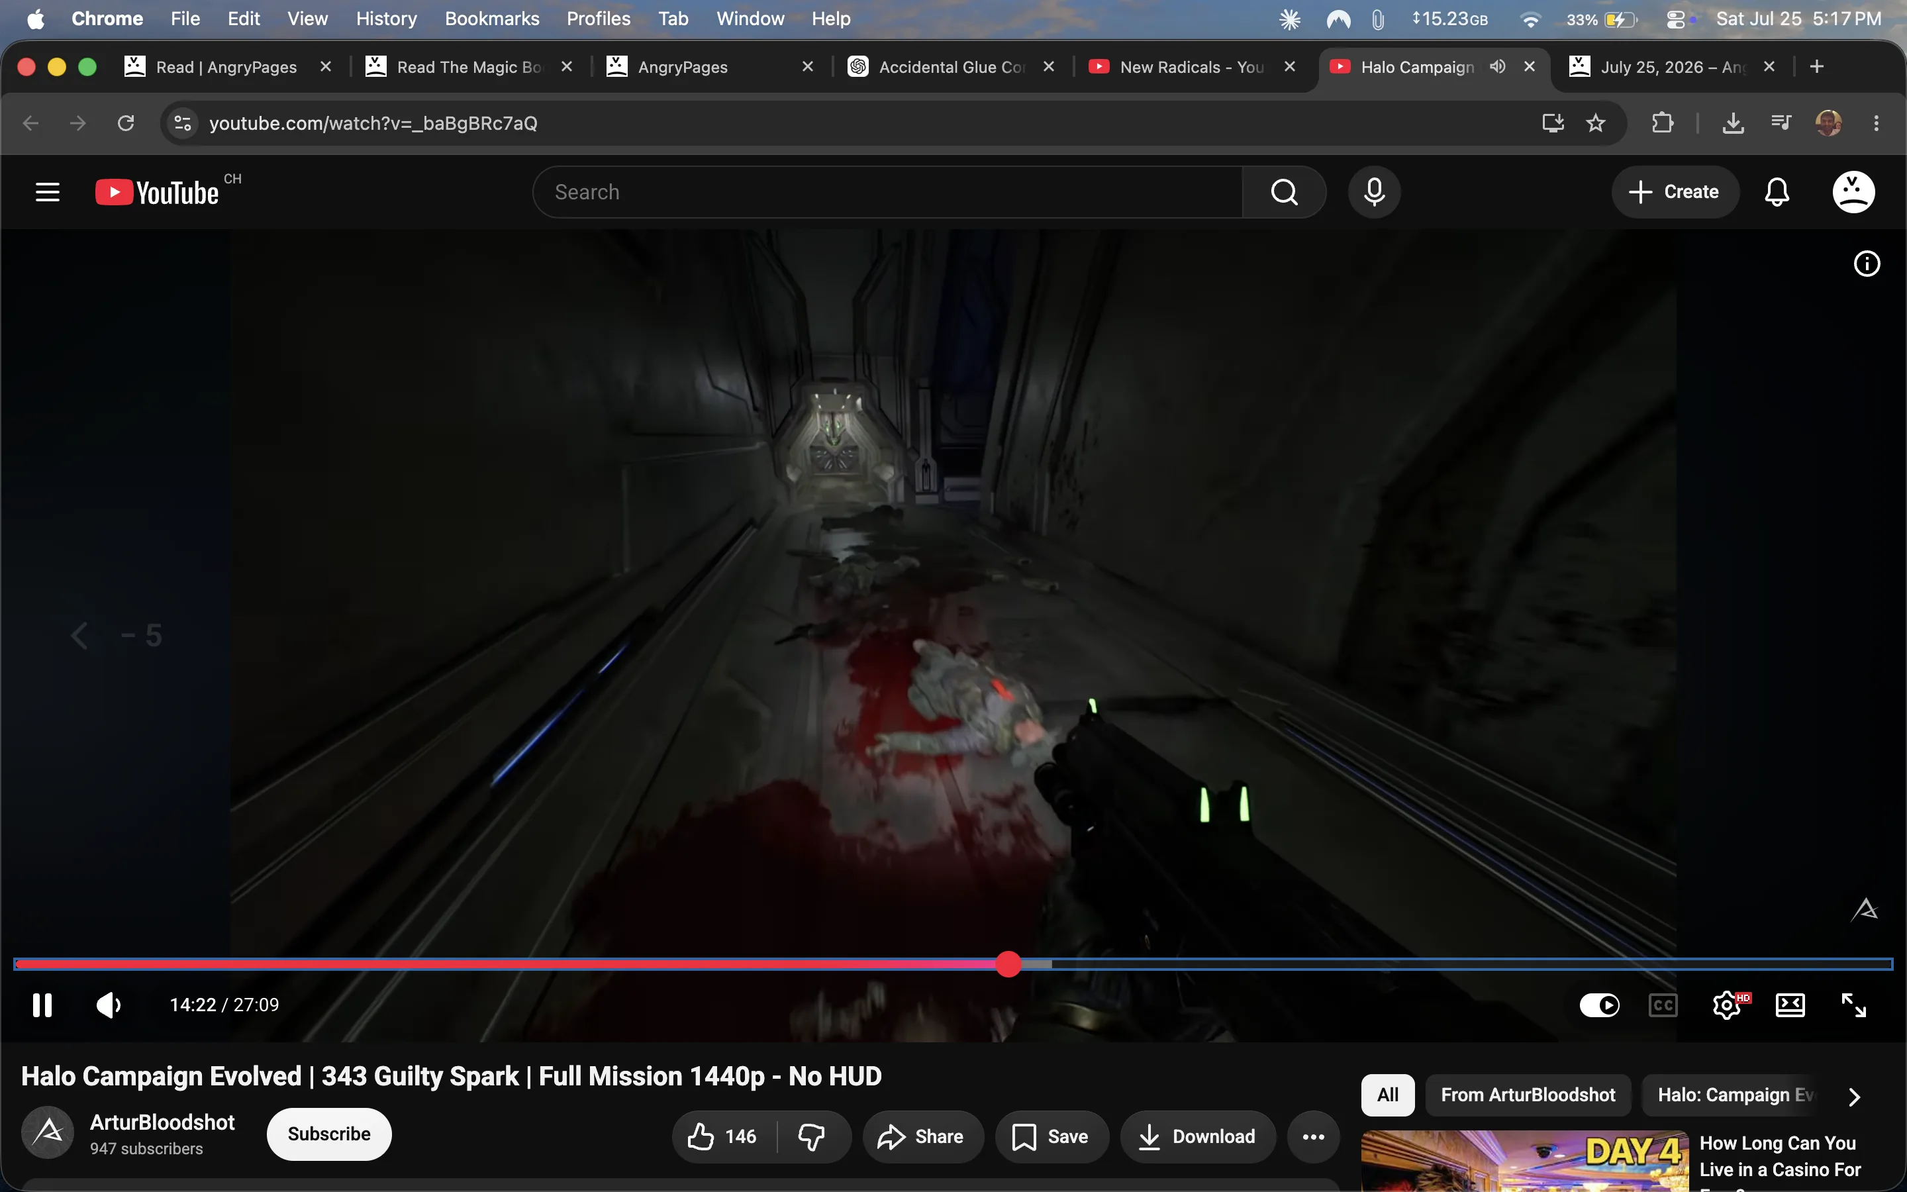Start voice search with the microphone icon
The image size is (1907, 1192).
(1375, 191)
